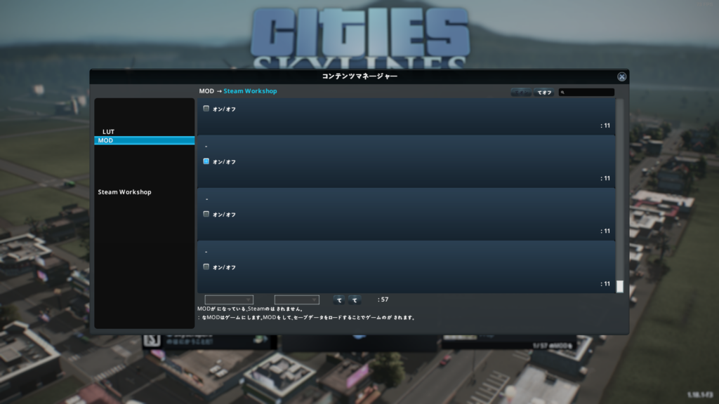Grab the mod list scrollbar thumb
This screenshot has width=719, height=404.
(x=619, y=286)
